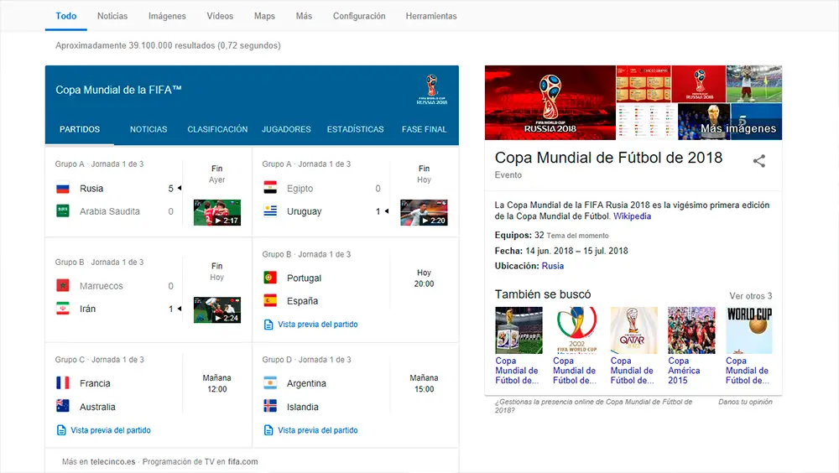Click the Uruguay flag icon
Screen dimensions: 839x473
point(270,211)
